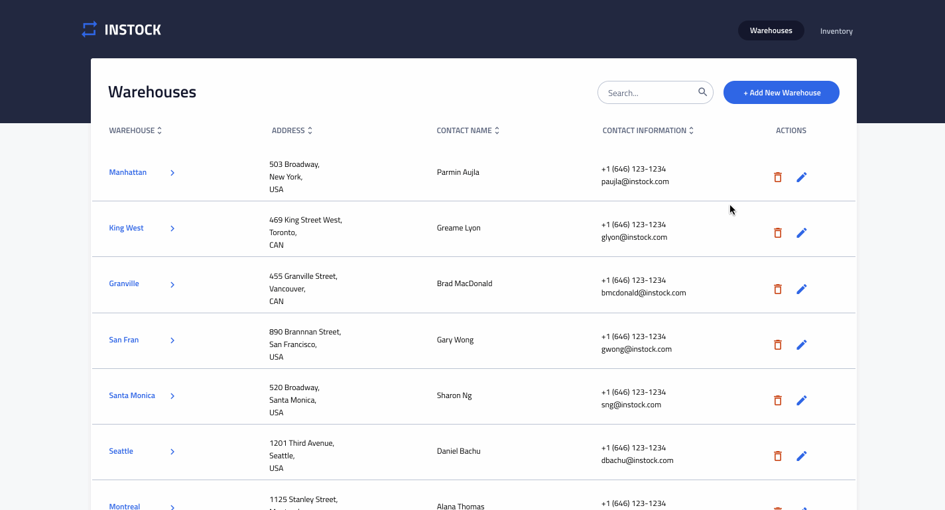Screen dimensions: 945x510
Task: Click contact name Alana Thomas
Action: 461,506
